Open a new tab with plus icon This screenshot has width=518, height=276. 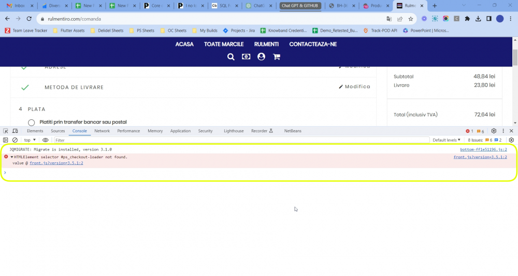435,6
